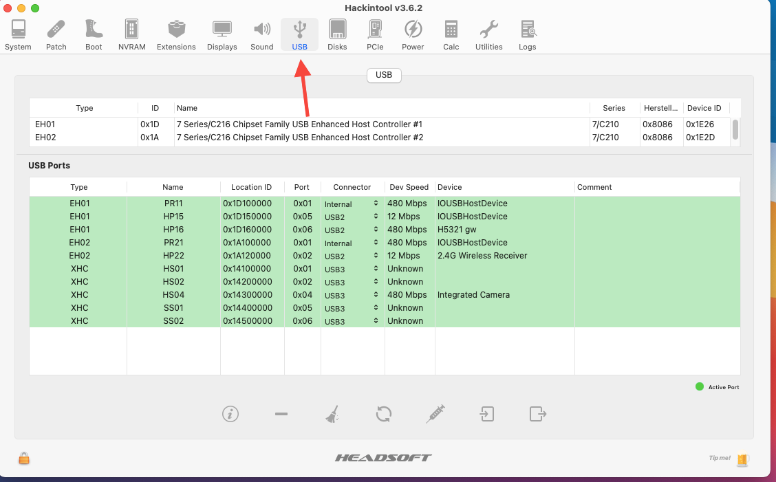The height and width of the screenshot is (482, 776).
Task: Open the Extensions section
Action: click(x=176, y=35)
